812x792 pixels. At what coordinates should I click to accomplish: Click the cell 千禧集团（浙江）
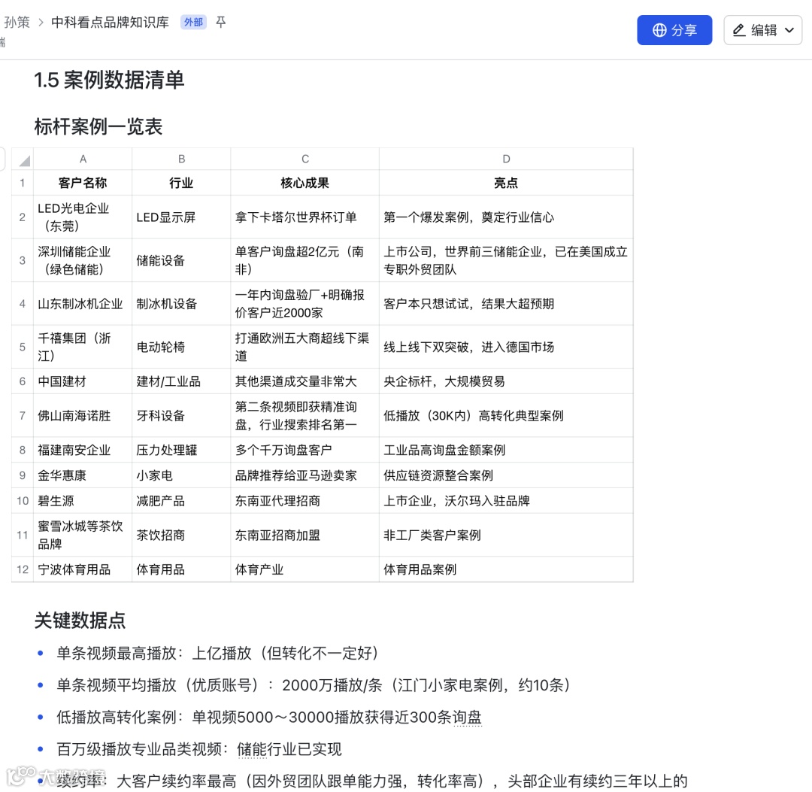83,347
